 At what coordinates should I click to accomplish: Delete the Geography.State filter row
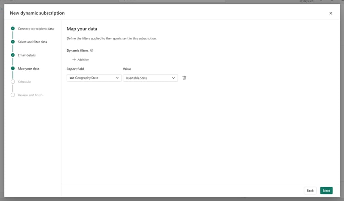click(184, 78)
